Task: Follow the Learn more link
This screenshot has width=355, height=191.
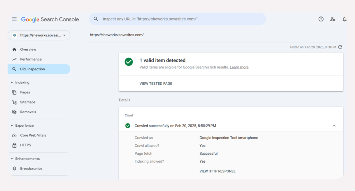Action: point(239,67)
